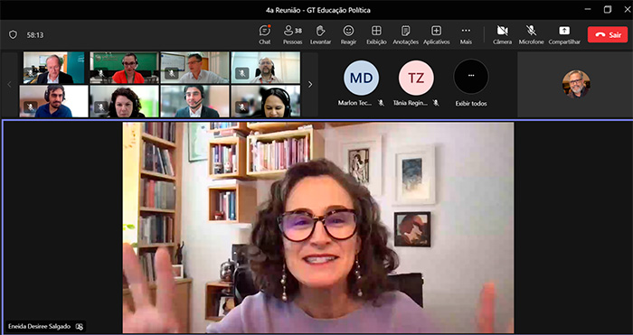Open the Chat panel
This screenshot has height=335, width=633.
[264, 34]
